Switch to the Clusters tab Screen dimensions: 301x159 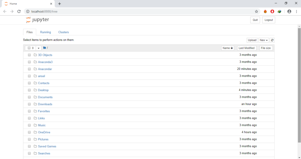63,32
